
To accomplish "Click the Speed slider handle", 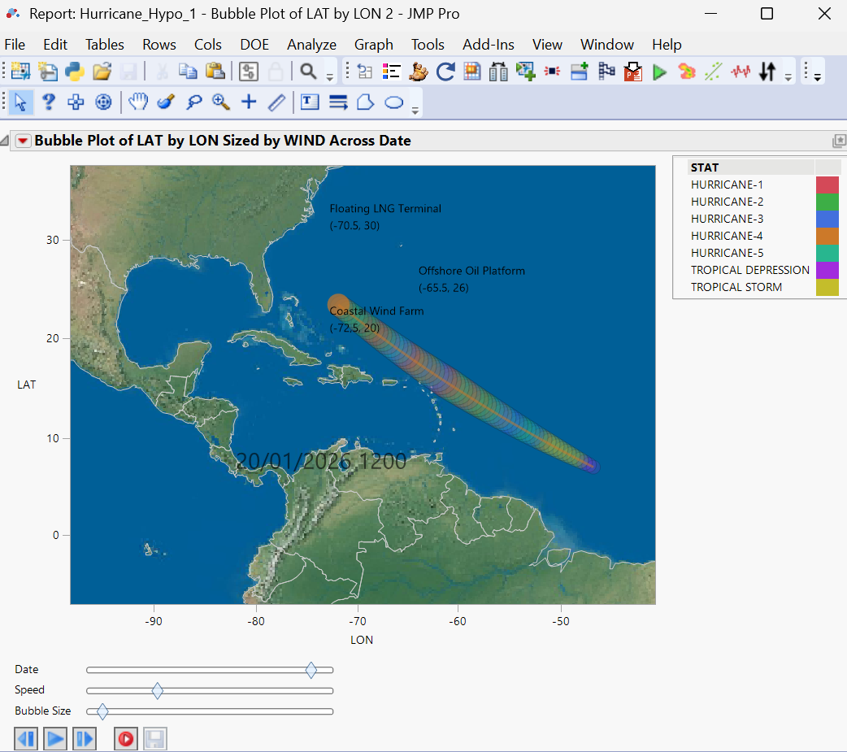I will (x=157, y=690).
